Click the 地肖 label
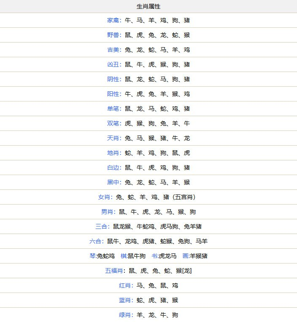297x322 pixels. click(113, 153)
